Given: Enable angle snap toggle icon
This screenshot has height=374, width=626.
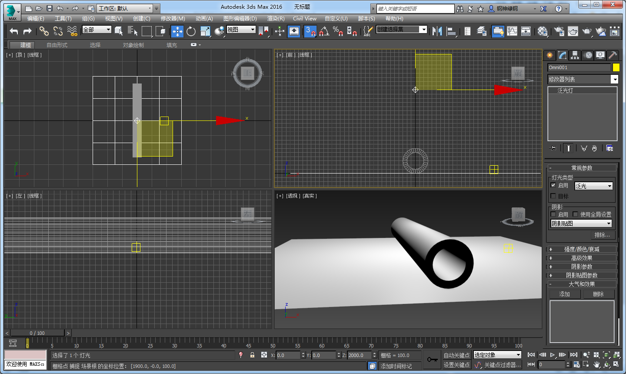Looking at the screenshot, I should (323, 31).
